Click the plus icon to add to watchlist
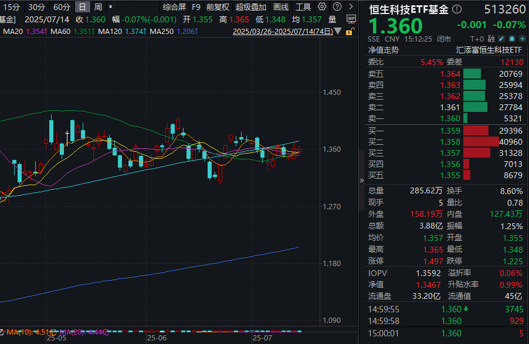This screenshot has height=344, width=529. (x=522, y=39)
